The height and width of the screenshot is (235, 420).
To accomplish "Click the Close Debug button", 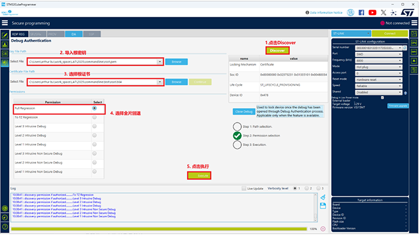I will 244,112.
